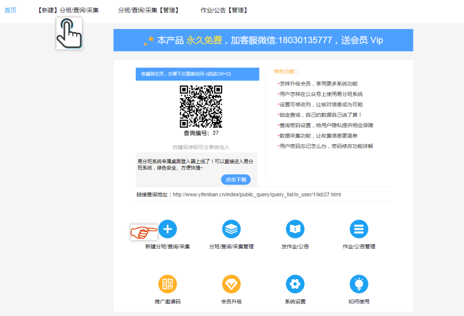Viewport: 464px width, 316px height.
Task: Open link 用户怎样在公众号上使用易分班系统
Action: (321, 94)
